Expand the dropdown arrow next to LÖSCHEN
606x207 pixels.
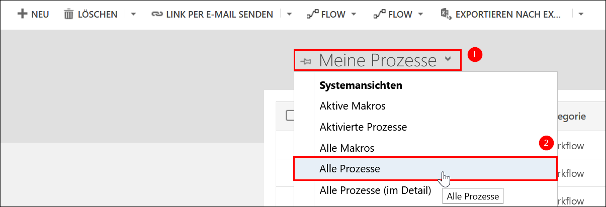[x=133, y=14]
